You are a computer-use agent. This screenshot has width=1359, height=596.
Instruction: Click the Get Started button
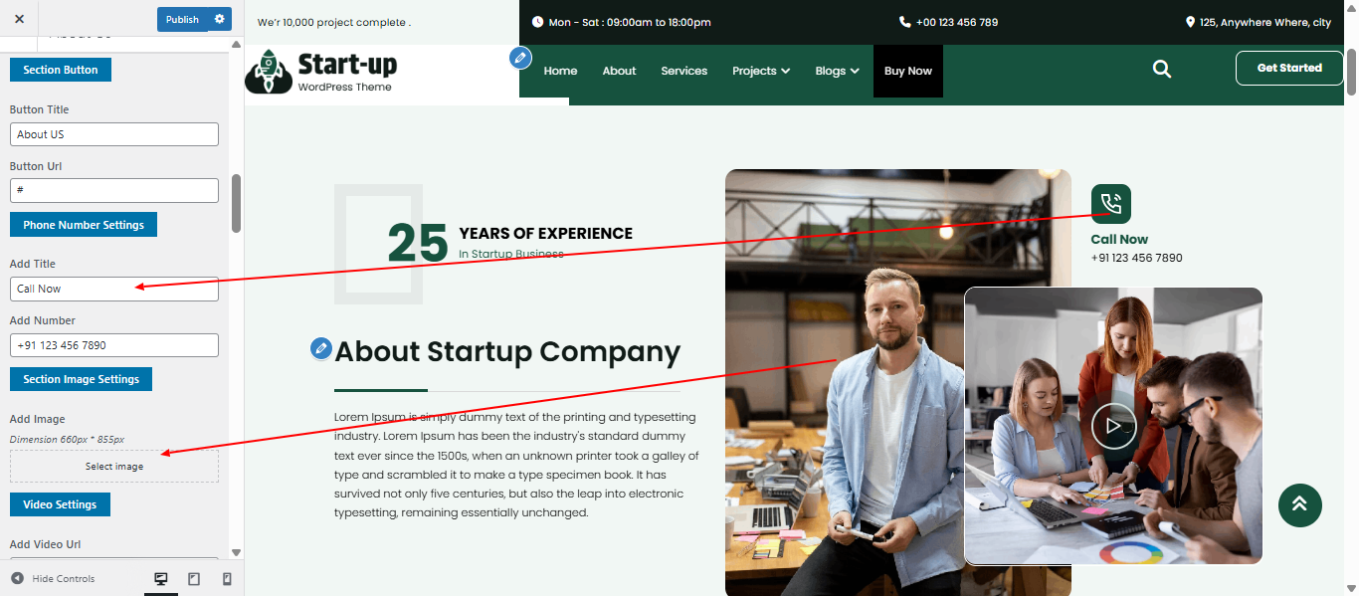tap(1289, 68)
